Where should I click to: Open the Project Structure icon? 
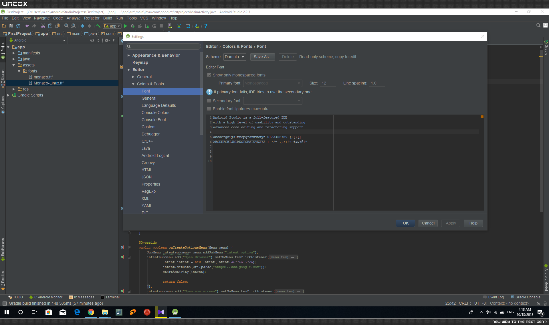188,26
